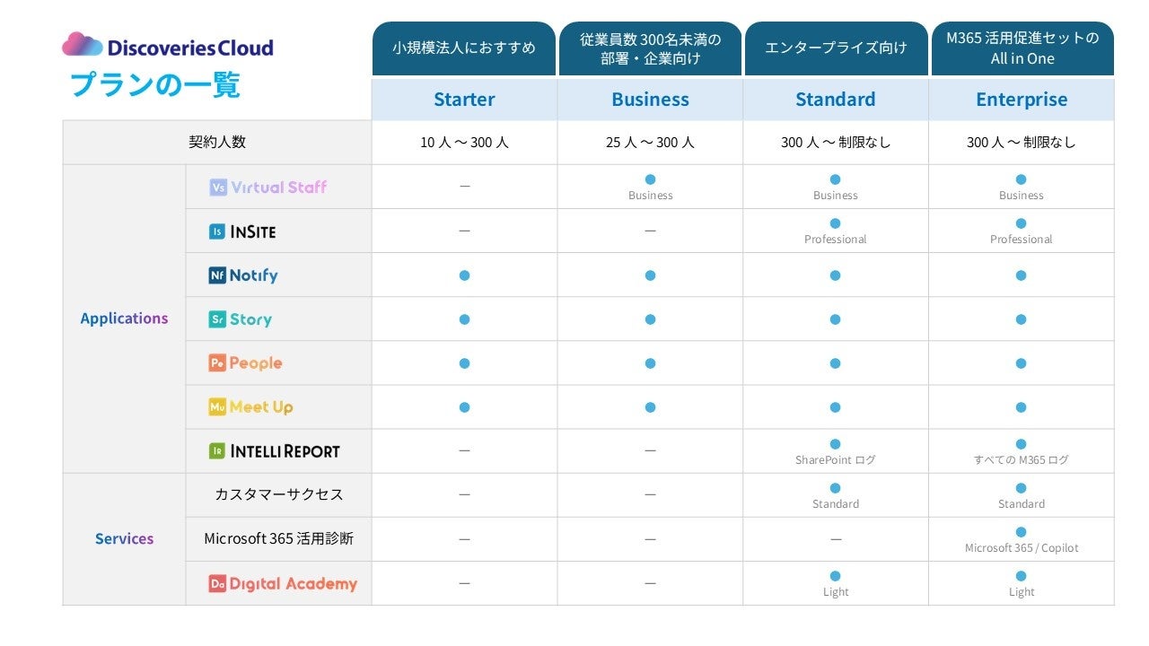This screenshot has width=1149, height=646.
Task: Click the 25人〜300人 cell
Action: tap(650, 143)
